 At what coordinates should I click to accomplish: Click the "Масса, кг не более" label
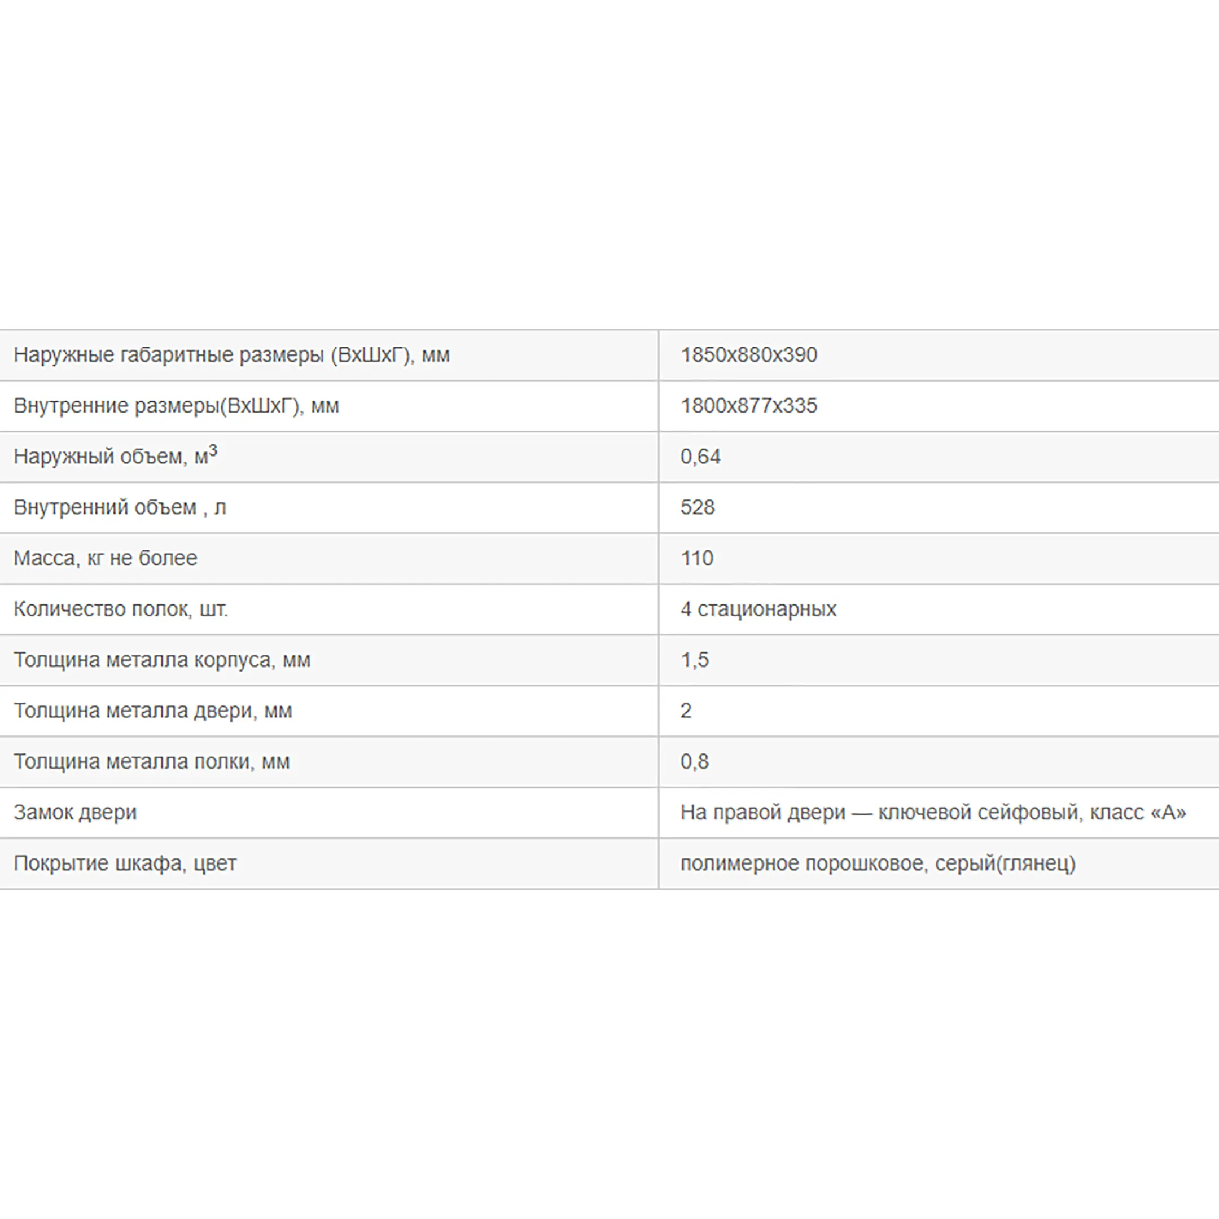[106, 558]
